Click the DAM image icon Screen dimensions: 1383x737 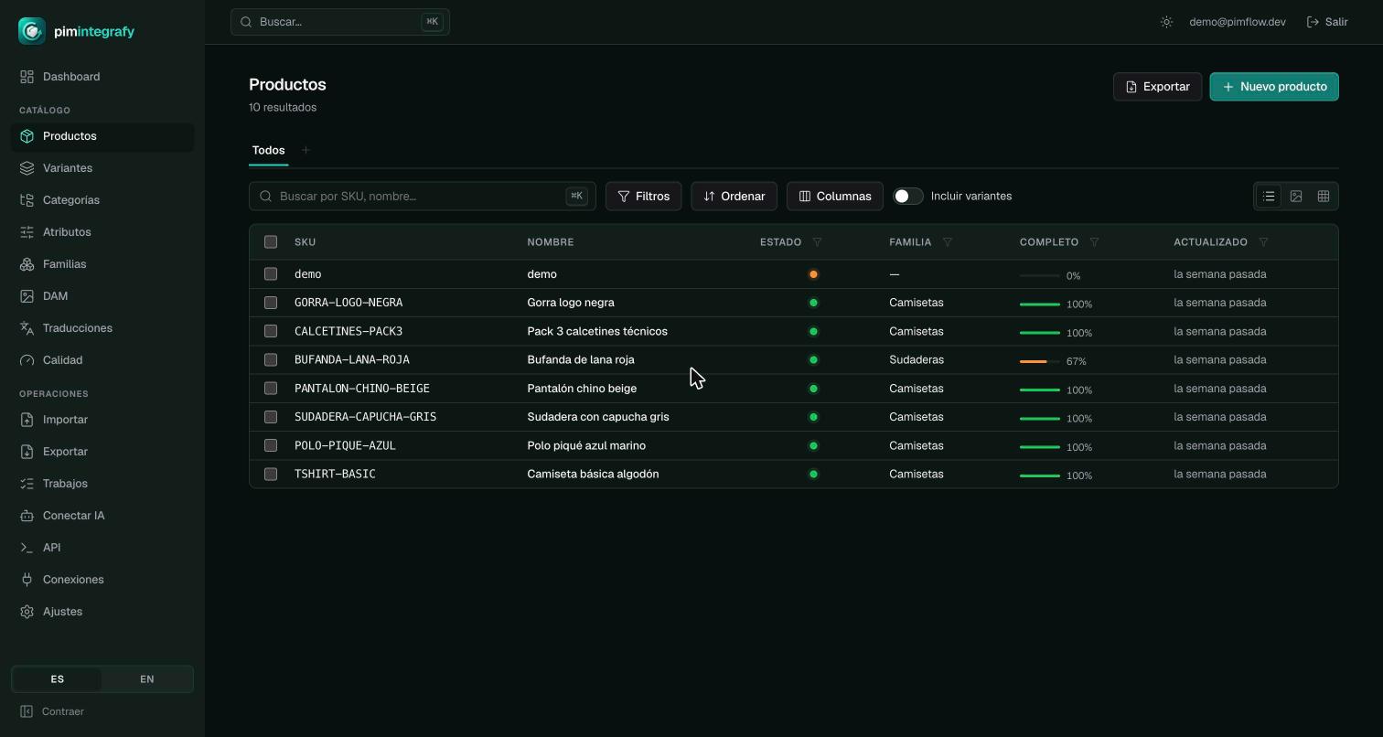pos(27,296)
